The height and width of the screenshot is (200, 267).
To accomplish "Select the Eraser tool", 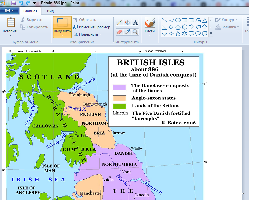I will coord(119,32).
